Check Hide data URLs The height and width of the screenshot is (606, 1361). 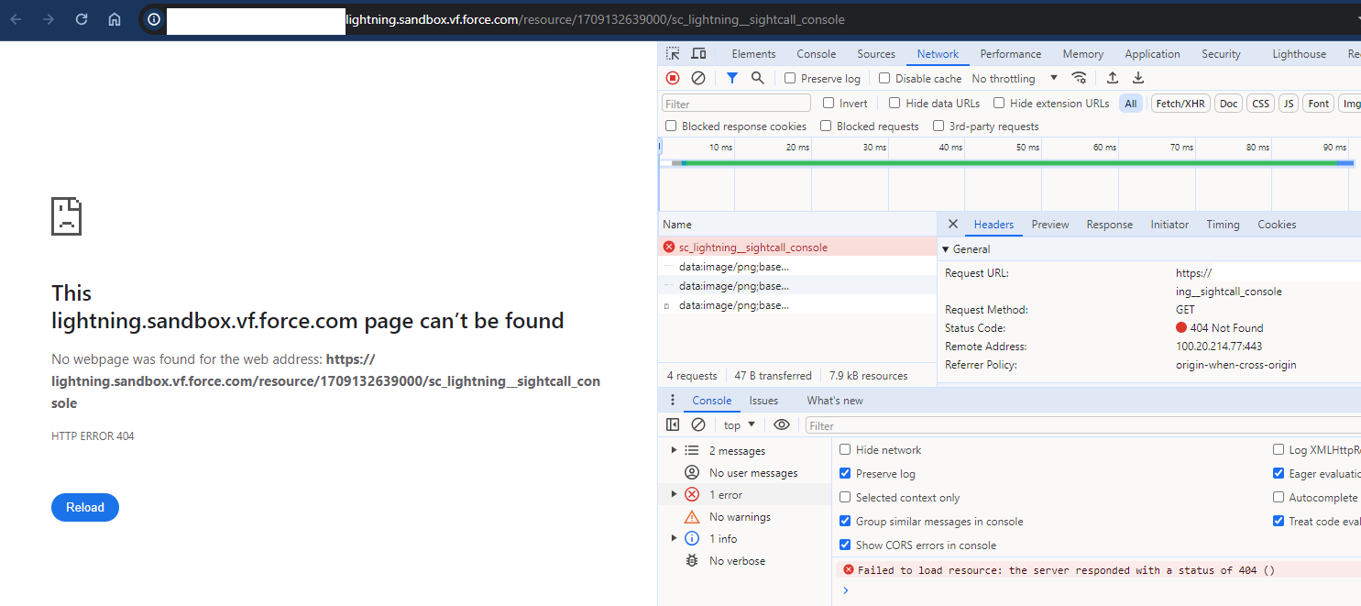(895, 103)
